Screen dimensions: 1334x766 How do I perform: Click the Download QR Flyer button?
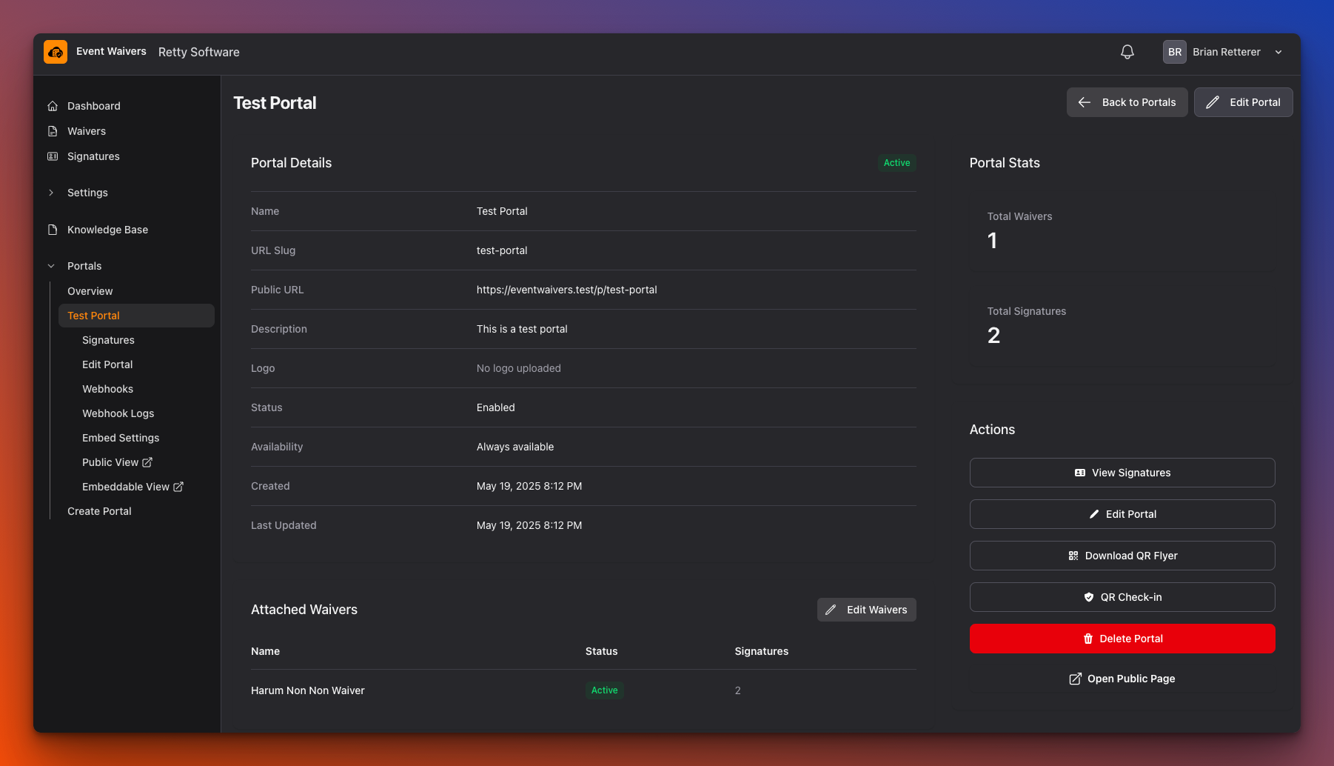pos(1122,556)
